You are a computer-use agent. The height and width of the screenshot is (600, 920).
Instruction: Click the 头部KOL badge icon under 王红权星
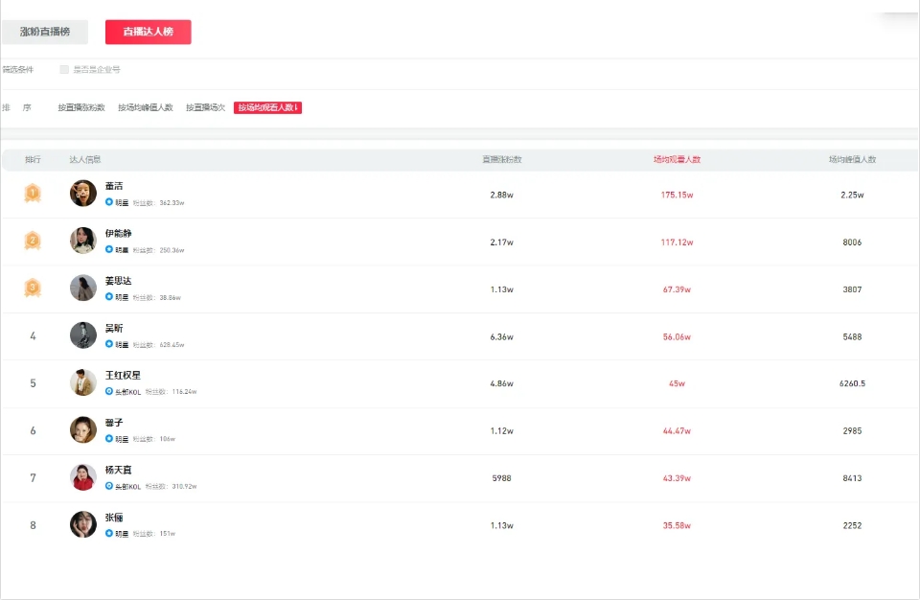109,392
